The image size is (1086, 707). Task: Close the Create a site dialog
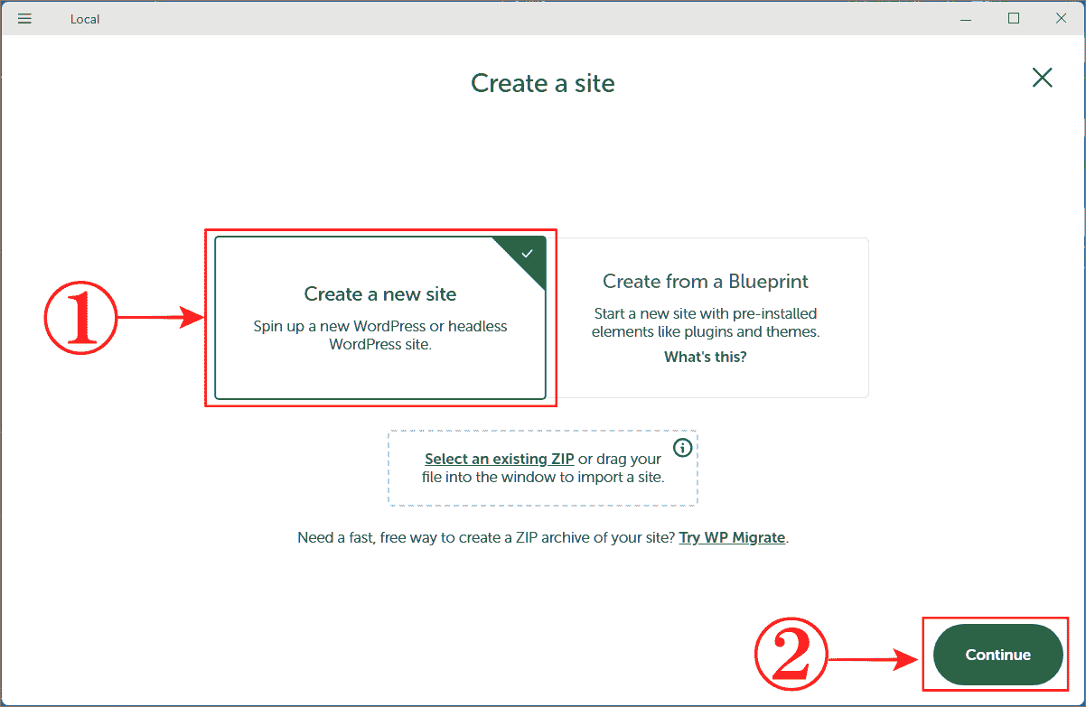pos(1042,78)
